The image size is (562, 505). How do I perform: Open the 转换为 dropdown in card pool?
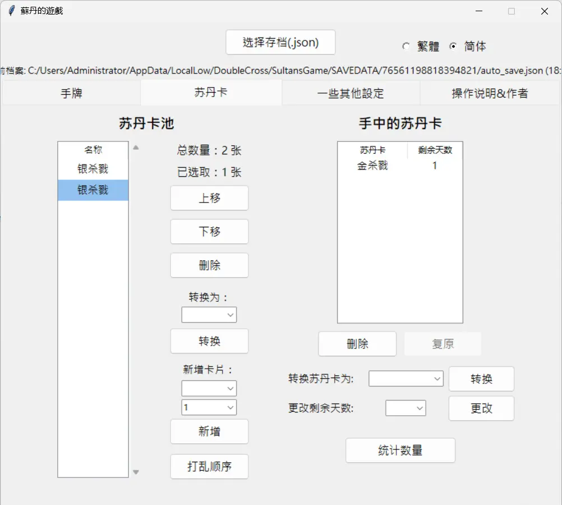[x=209, y=315]
